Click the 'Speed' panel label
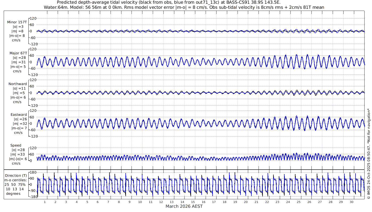Viewport: 372px width, 212px height. [16, 145]
